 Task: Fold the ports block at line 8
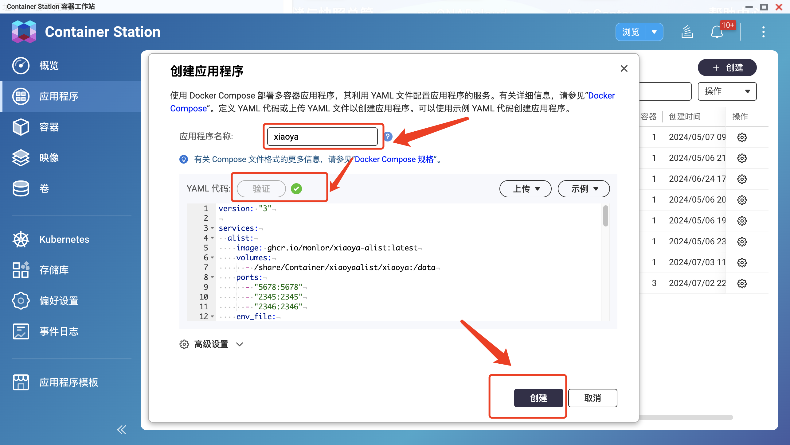[212, 277]
